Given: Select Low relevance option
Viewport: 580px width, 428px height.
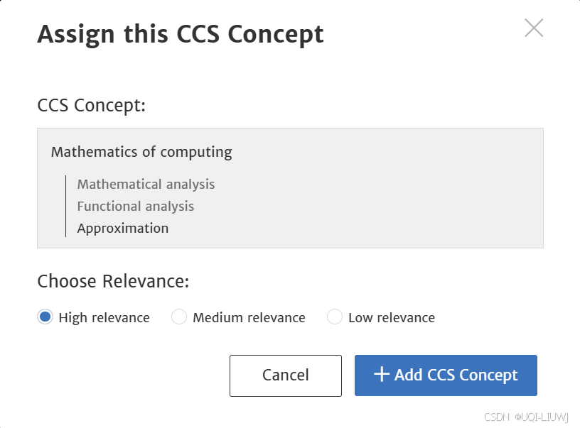Looking at the screenshot, I should (x=334, y=317).
